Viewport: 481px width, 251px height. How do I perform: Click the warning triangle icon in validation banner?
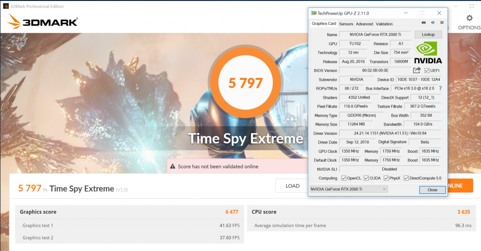click(x=172, y=166)
